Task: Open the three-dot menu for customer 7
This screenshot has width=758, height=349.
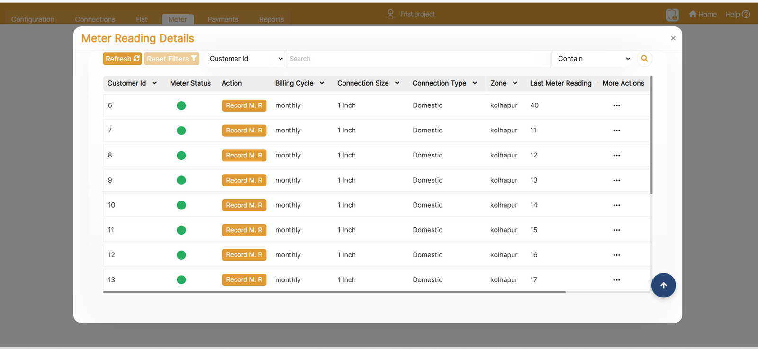Action: tap(616, 131)
